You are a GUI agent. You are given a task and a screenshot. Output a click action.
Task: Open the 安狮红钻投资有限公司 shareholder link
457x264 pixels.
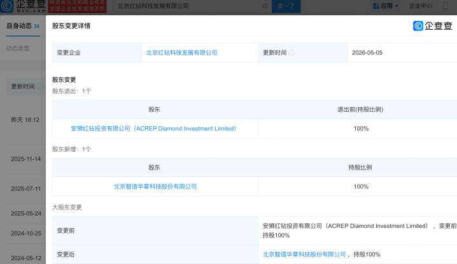pyautogui.click(x=153, y=129)
